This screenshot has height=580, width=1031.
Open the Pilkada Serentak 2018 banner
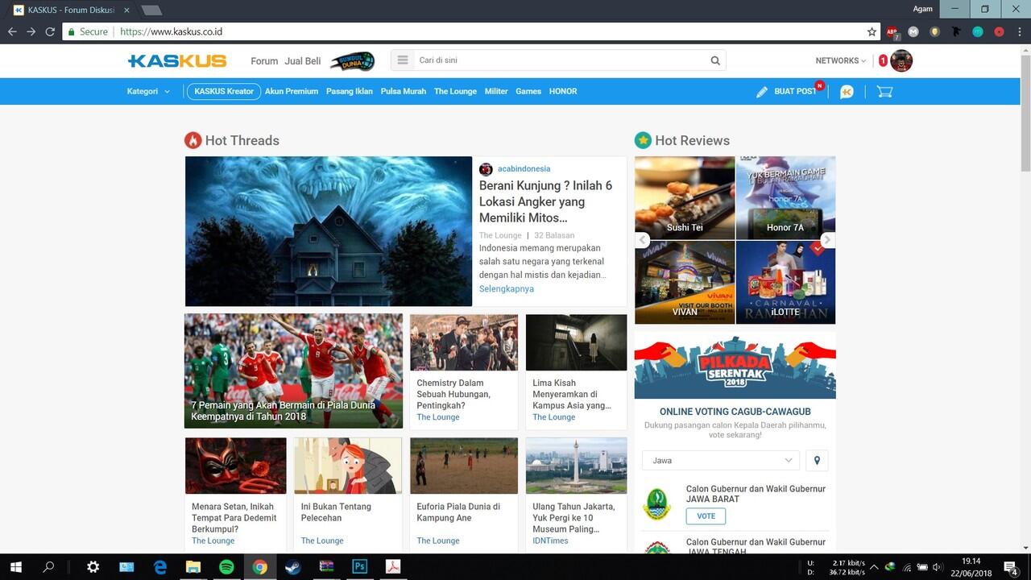735,366
